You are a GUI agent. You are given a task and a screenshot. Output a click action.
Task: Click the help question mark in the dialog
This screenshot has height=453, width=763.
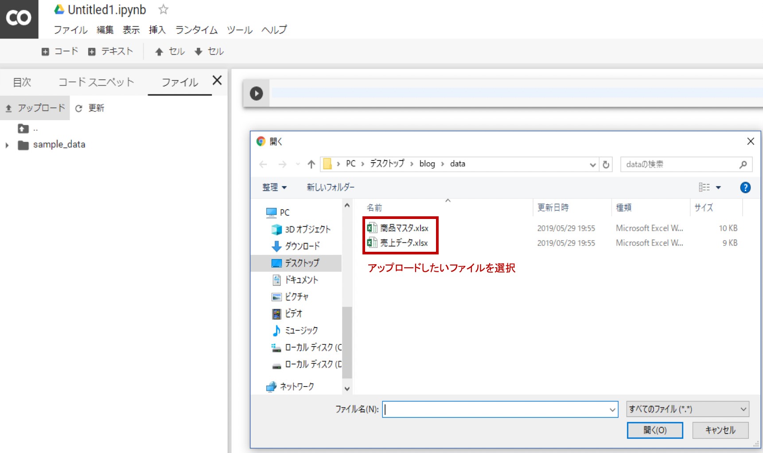(x=746, y=187)
